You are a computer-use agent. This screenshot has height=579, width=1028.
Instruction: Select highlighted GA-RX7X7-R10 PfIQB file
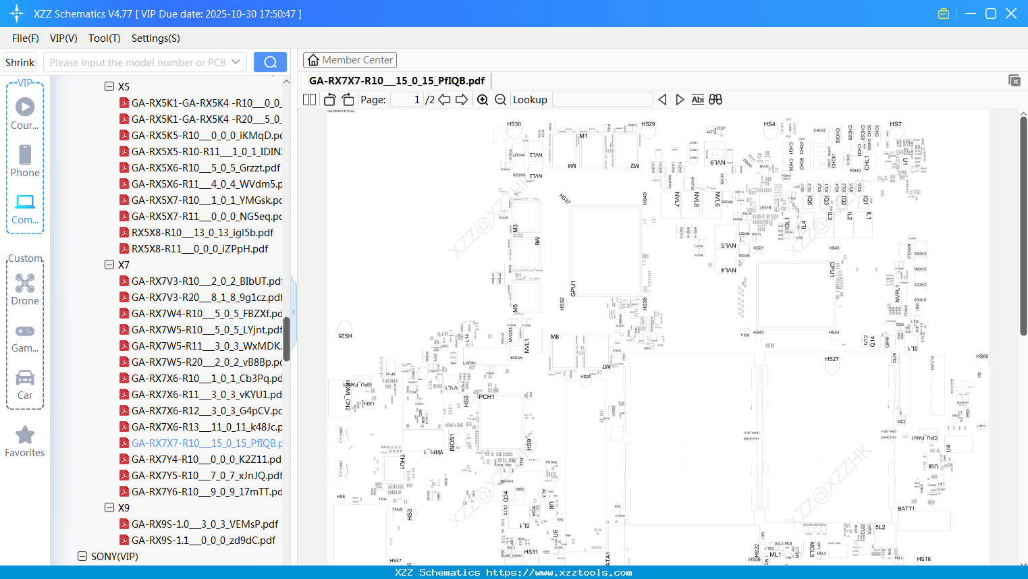coord(201,443)
